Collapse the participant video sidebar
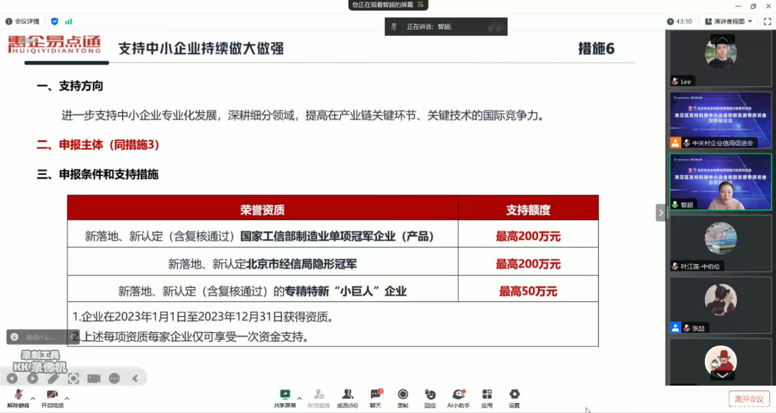This screenshot has width=776, height=413. (660, 212)
